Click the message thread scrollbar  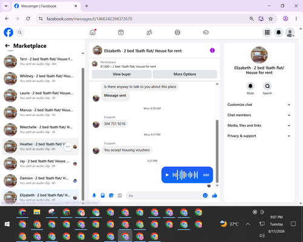pyautogui.click(x=217, y=151)
